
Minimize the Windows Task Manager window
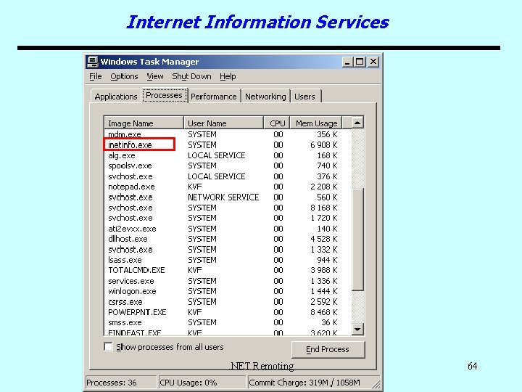pyautogui.click(x=347, y=62)
